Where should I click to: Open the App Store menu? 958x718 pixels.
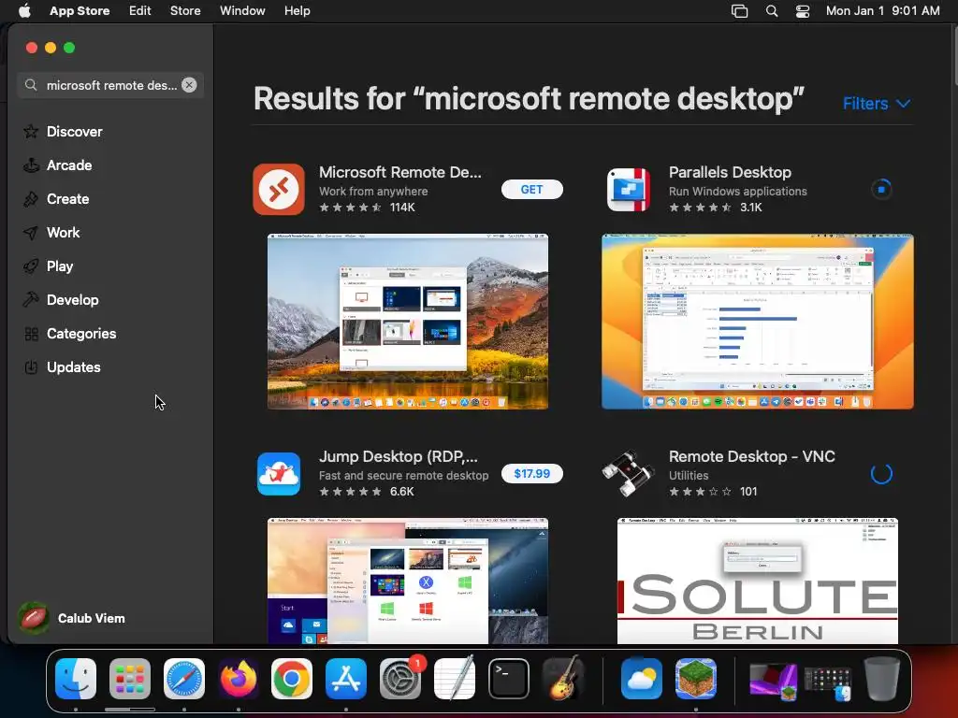pyautogui.click(x=80, y=11)
